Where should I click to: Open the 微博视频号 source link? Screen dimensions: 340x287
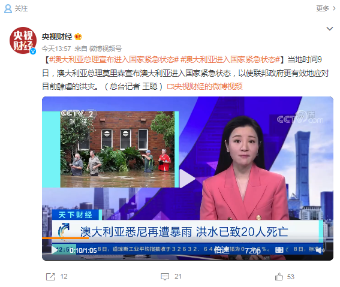click(106, 49)
